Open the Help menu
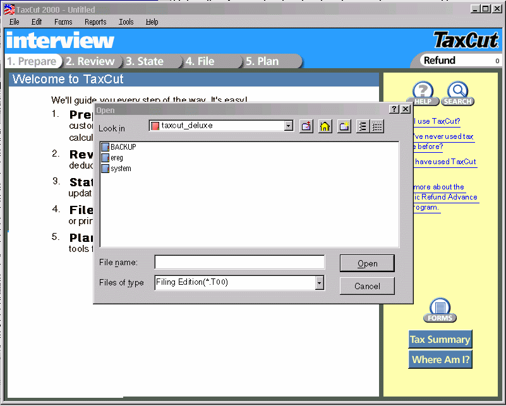506x406 pixels. click(x=152, y=22)
